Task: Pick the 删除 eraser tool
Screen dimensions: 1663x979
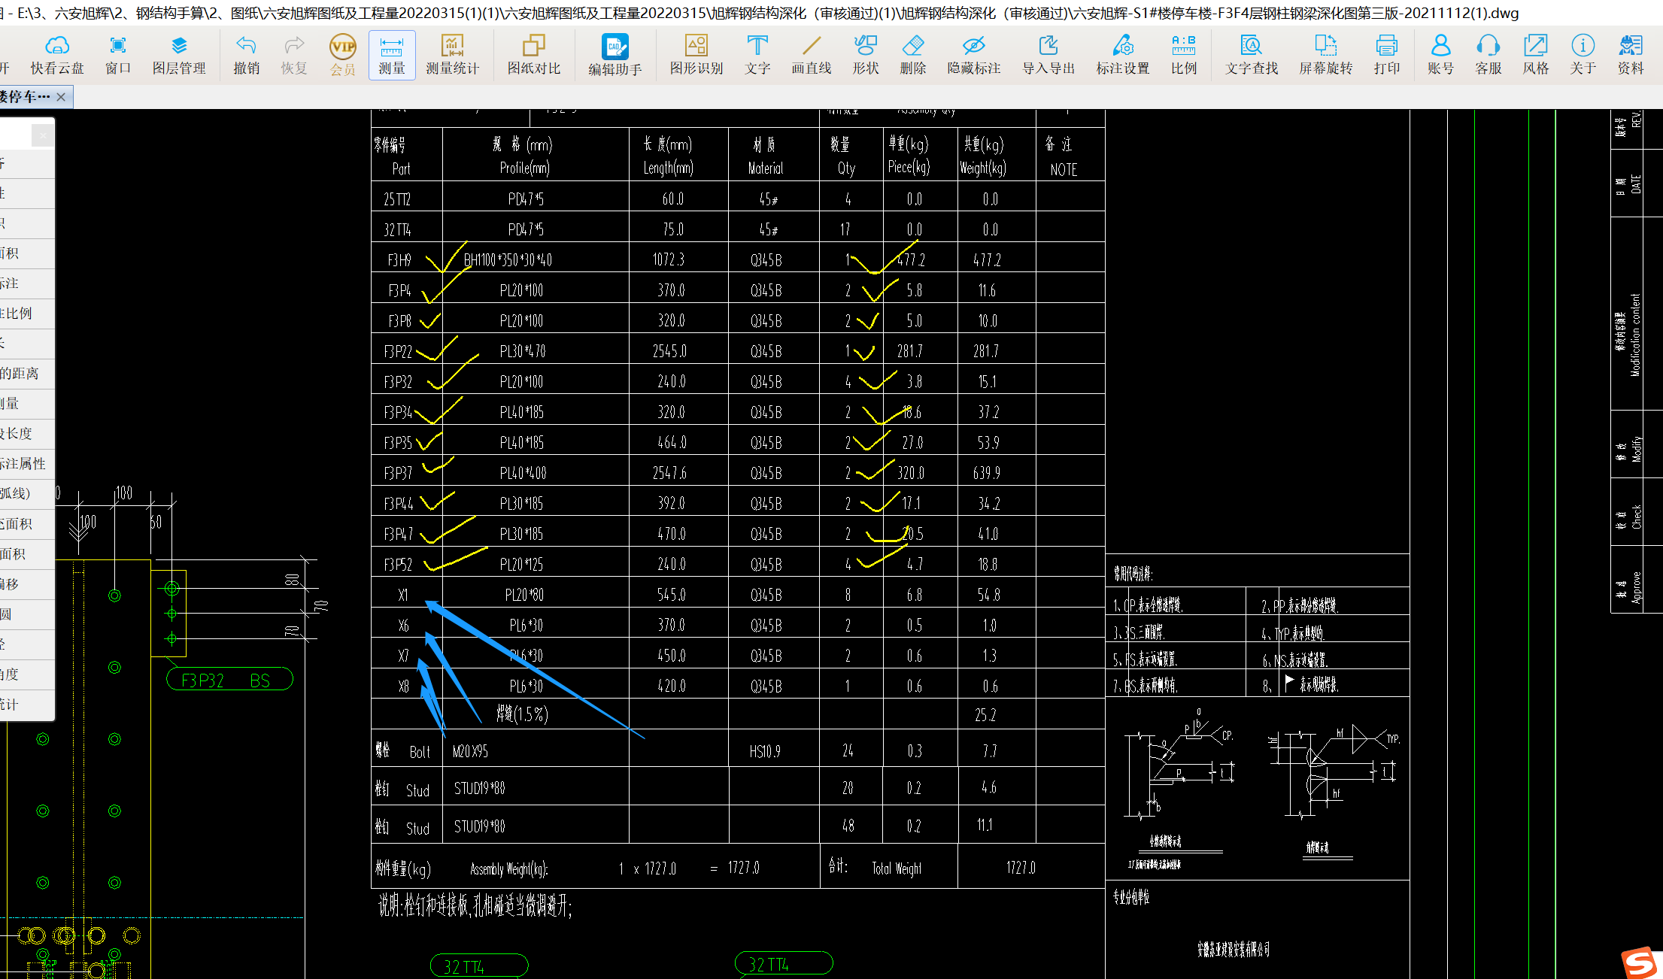Action: point(913,55)
